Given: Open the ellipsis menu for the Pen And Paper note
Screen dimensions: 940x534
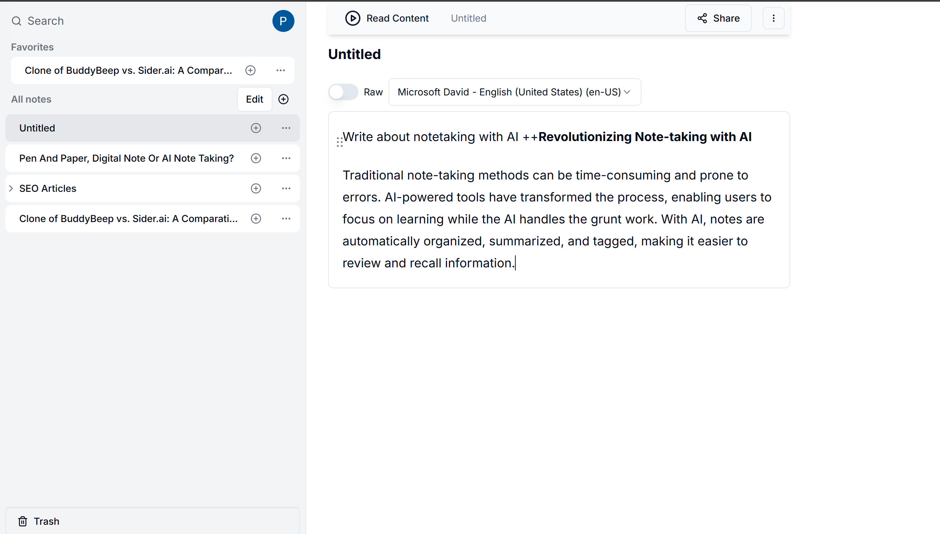Looking at the screenshot, I should (x=286, y=159).
